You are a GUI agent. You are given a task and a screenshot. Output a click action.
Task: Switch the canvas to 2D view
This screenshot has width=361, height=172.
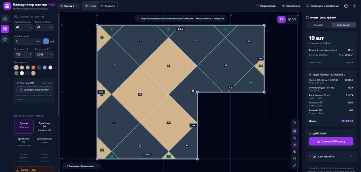click(x=281, y=19)
